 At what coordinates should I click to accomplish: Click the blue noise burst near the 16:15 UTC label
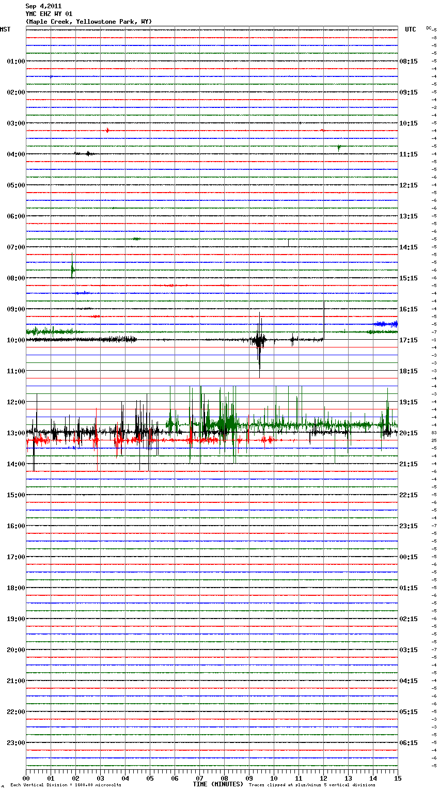385,324
